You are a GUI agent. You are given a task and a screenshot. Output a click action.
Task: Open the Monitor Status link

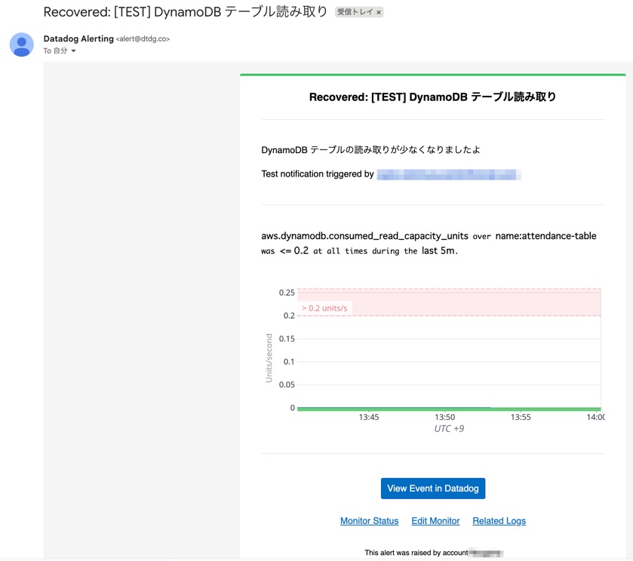pos(369,520)
